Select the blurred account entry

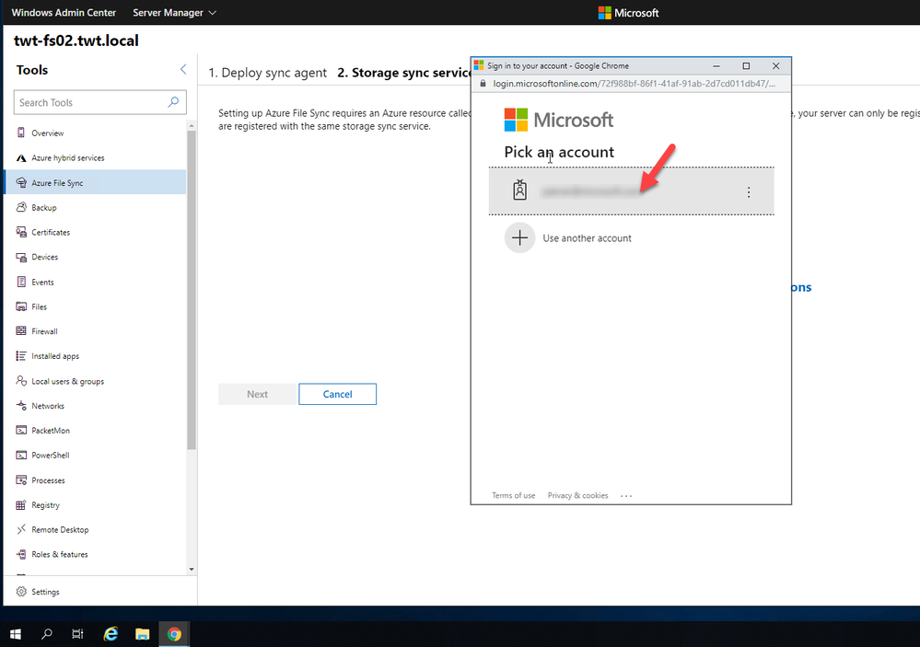pyautogui.click(x=632, y=191)
